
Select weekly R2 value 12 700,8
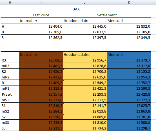pyautogui.click(x=85, y=71)
